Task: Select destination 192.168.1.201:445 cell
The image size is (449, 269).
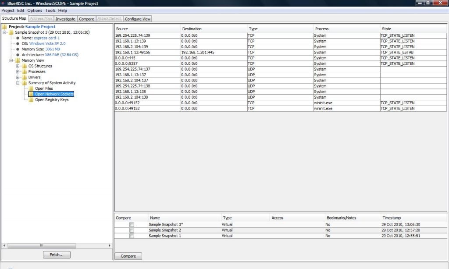Action: tap(214, 53)
